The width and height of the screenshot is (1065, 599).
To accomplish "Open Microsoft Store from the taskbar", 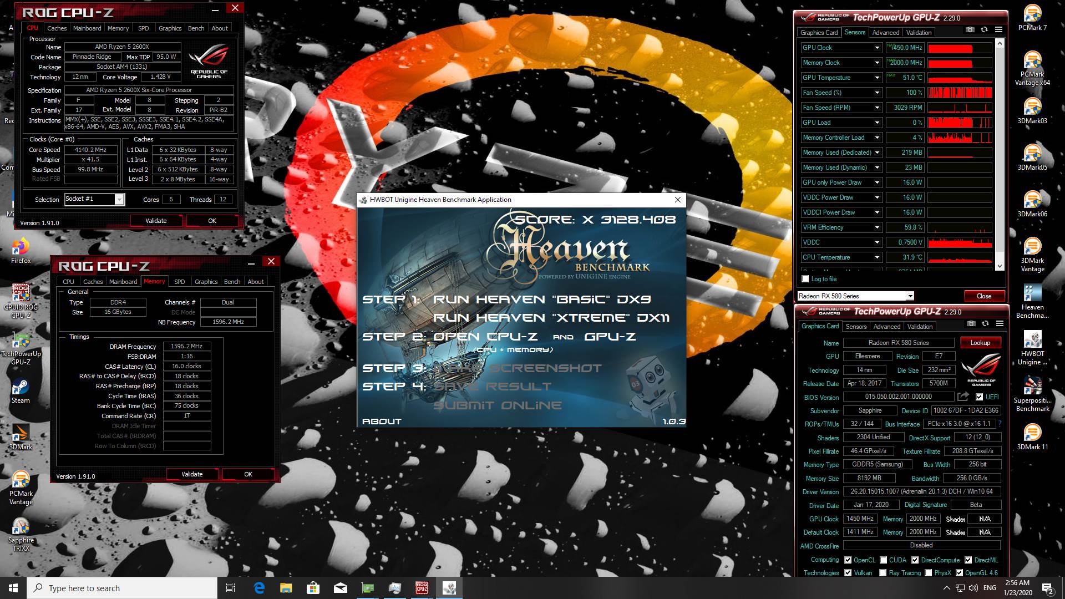I will click(x=313, y=588).
